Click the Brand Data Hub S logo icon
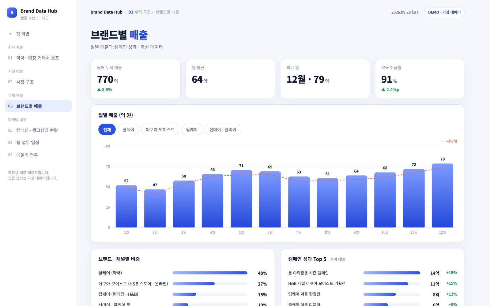490x306 pixels. click(12, 13)
